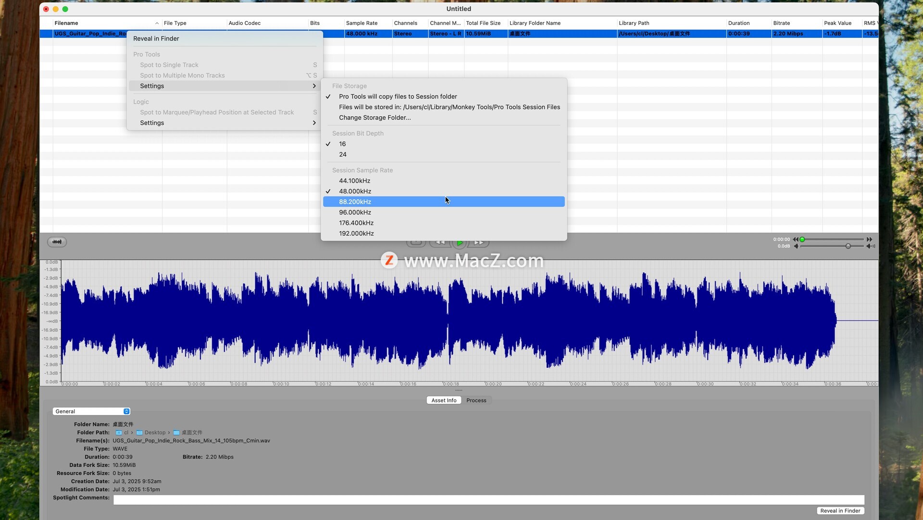Choose 192.000kHz session sample rate
The height and width of the screenshot is (520, 923).
click(444, 234)
